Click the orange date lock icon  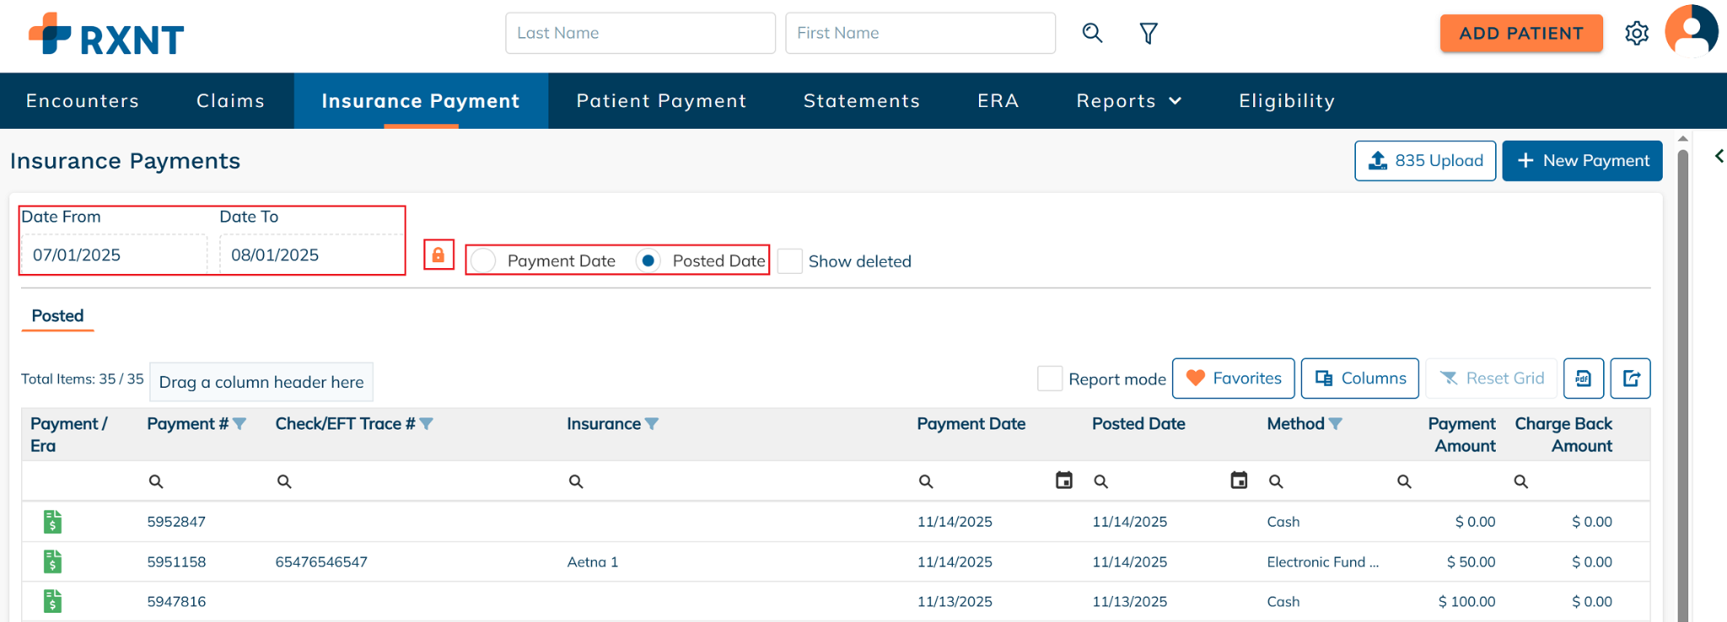[438, 255]
